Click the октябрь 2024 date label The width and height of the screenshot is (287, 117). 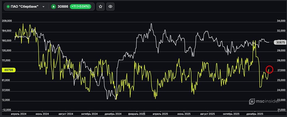[90, 114]
